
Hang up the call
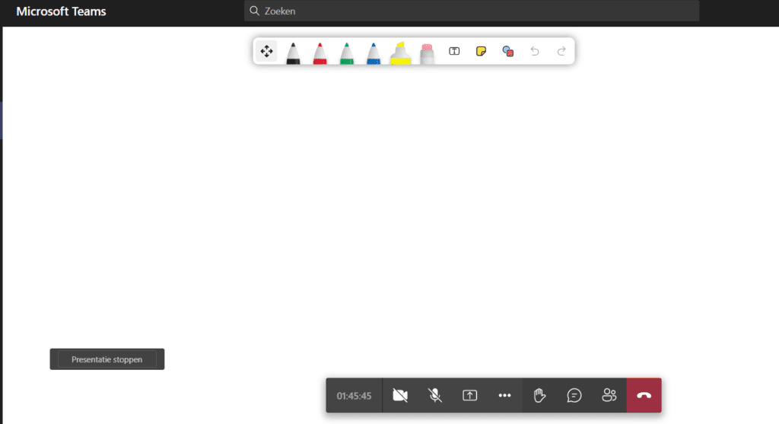click(x=644, y=395)
